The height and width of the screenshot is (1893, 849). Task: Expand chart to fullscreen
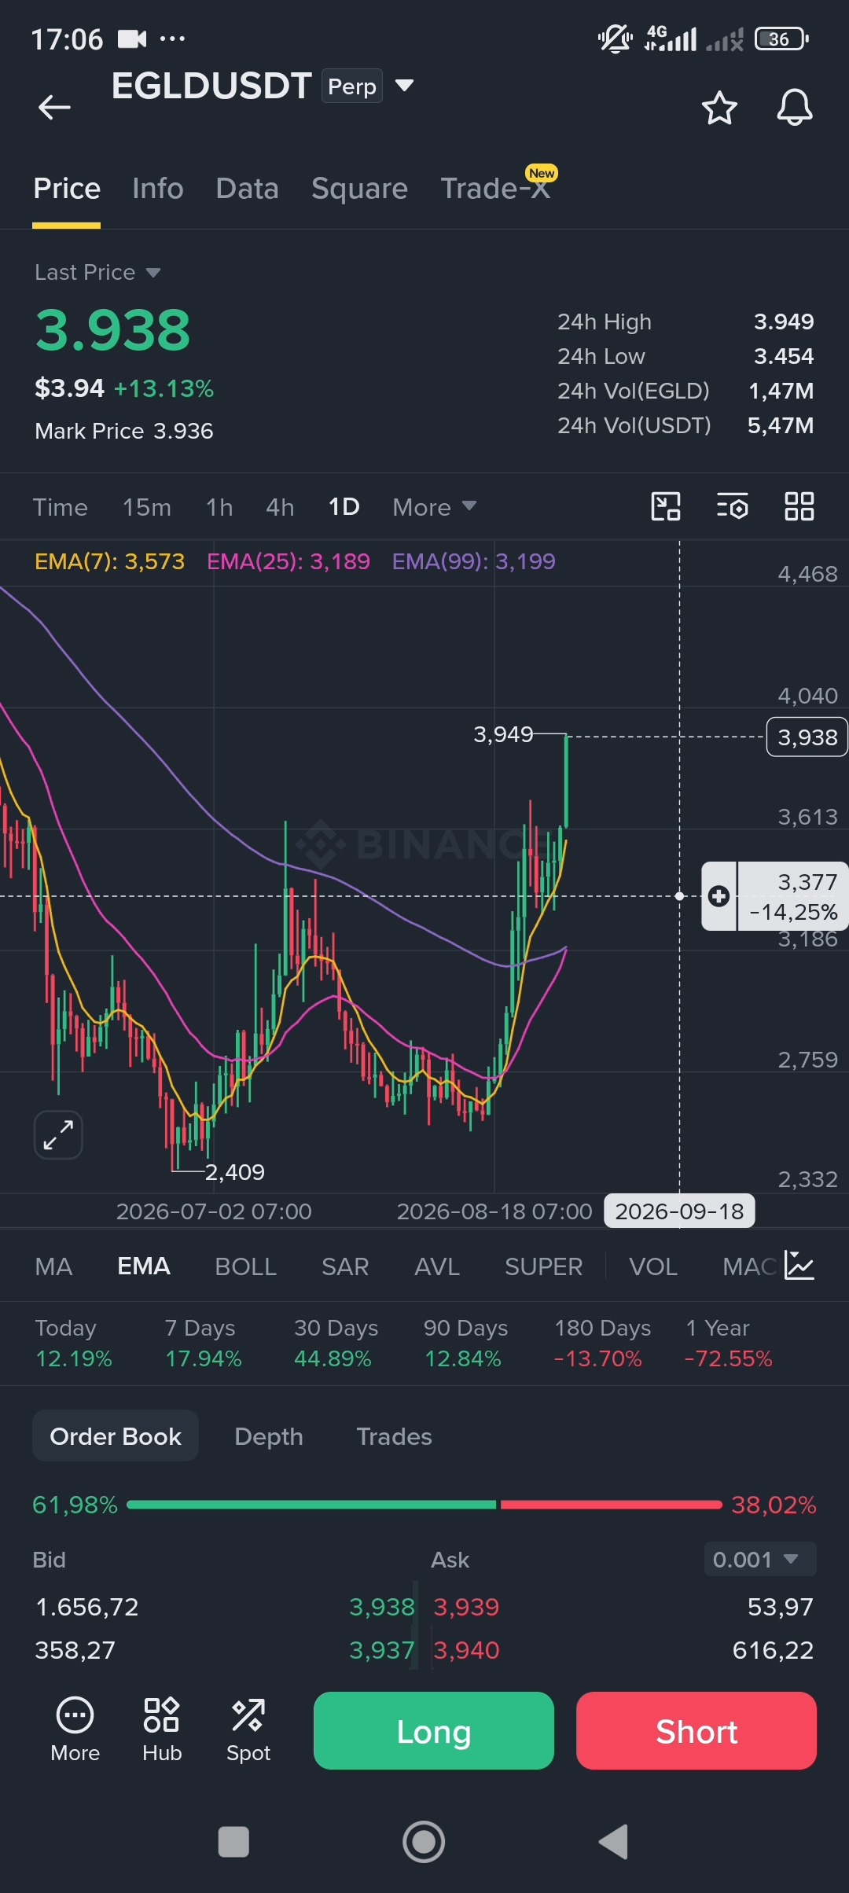(58, 1135)
